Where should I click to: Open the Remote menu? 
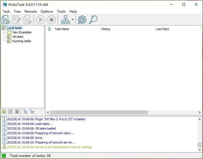pyautogui.click(x=30, y=11)
